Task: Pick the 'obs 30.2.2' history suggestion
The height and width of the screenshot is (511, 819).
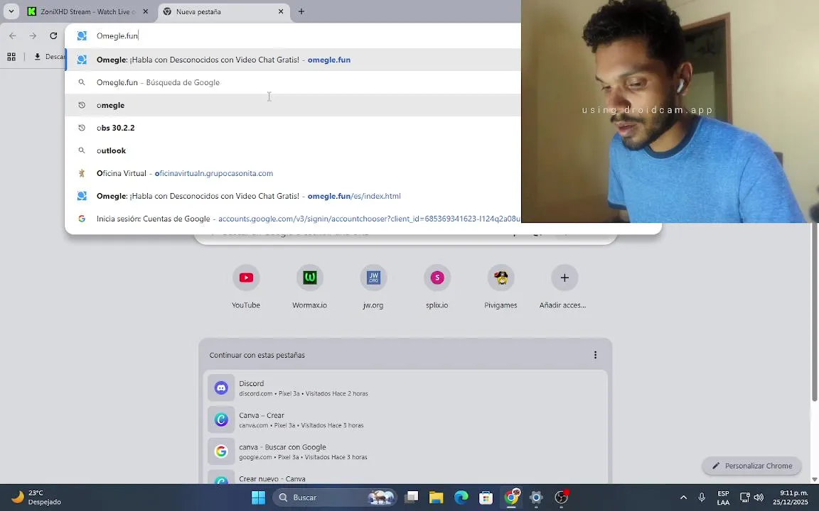Action: tap(292, 128)
